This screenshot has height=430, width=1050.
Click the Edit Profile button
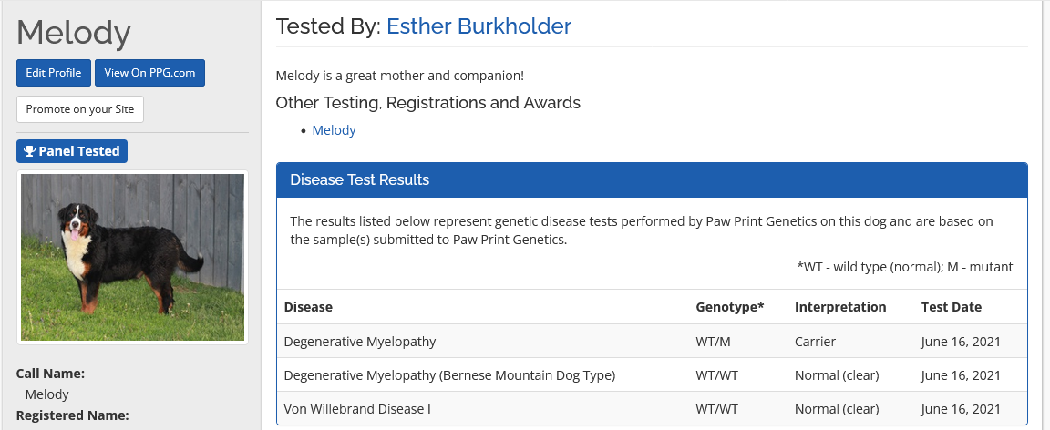tap(54, 73)
